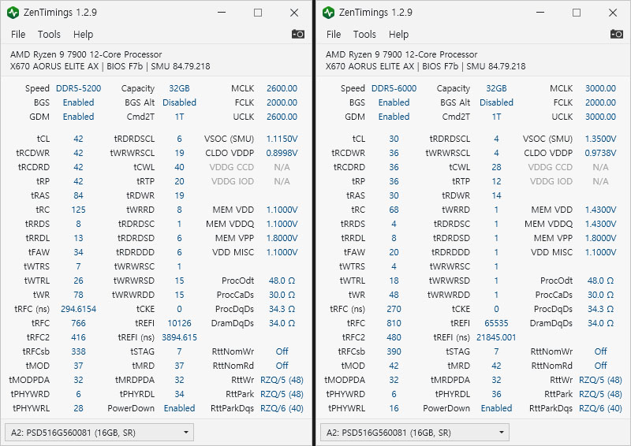Click the tPHYRDL value 36

[496, 394]
